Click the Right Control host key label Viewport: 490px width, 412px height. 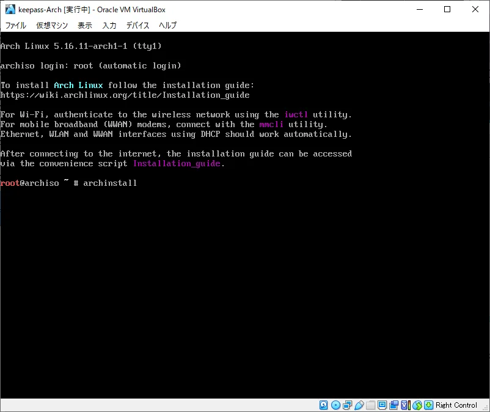coord(456,405)
